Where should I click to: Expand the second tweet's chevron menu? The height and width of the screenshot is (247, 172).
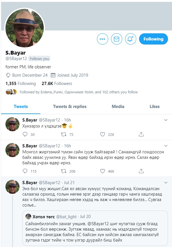(x=166, y=146)
